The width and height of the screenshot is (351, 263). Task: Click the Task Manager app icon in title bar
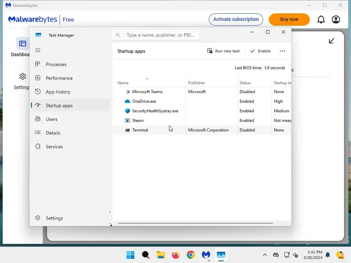pyautogui.click(x=38, y=35)
